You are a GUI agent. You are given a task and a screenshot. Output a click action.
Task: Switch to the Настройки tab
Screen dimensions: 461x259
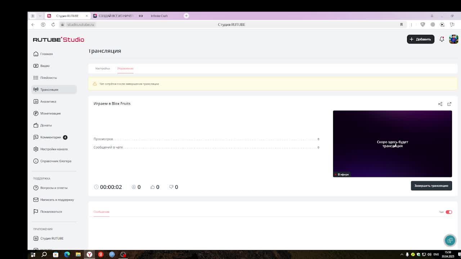[103, 68]
